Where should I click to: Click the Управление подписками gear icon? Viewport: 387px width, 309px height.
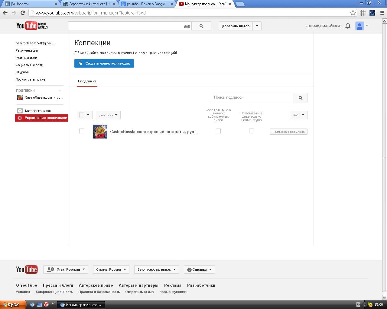[20, 118]
